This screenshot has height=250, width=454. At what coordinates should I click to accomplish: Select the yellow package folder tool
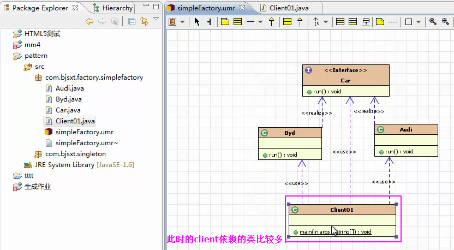[225, 22]
